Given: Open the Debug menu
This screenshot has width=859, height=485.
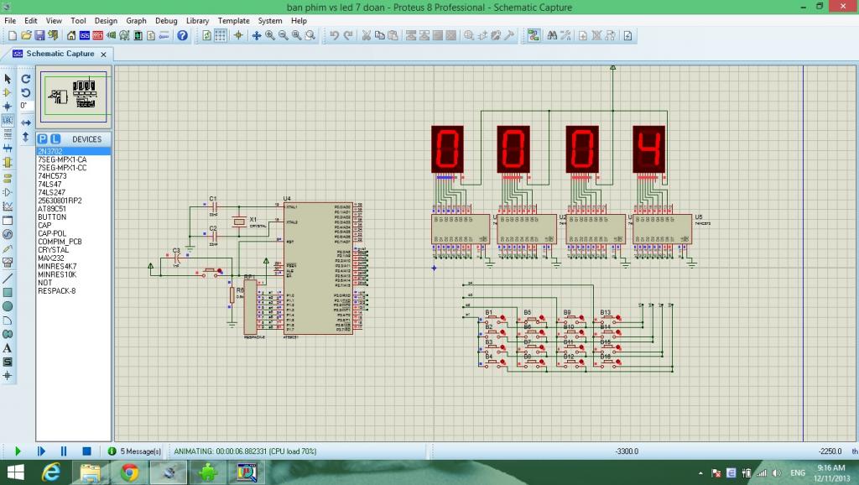Looking at the screenshot, I should (166, 20).
